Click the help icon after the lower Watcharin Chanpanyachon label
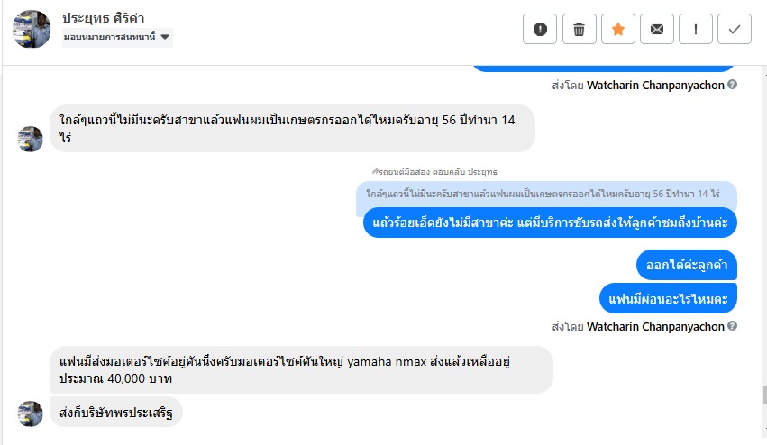Image resolution: width=767 pixels, height=445 pixels. (x=733, y=324)
